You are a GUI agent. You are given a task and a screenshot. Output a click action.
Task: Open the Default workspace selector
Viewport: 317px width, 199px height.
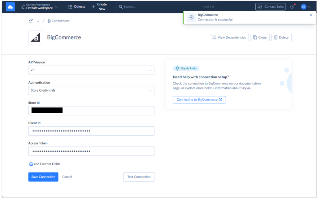[39, 7]
